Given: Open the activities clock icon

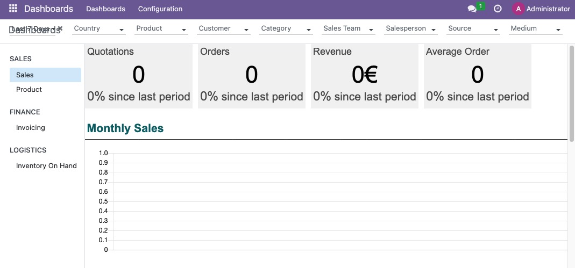Looking at the screenshot, I should 498,9.
